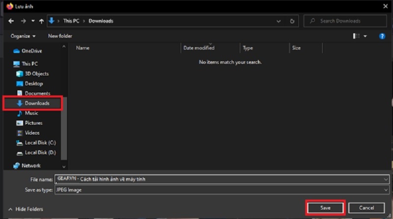Click New folder in the toolbar
Image resolution: width=393 pixels, height=219 pixels.
pos(60,36)
